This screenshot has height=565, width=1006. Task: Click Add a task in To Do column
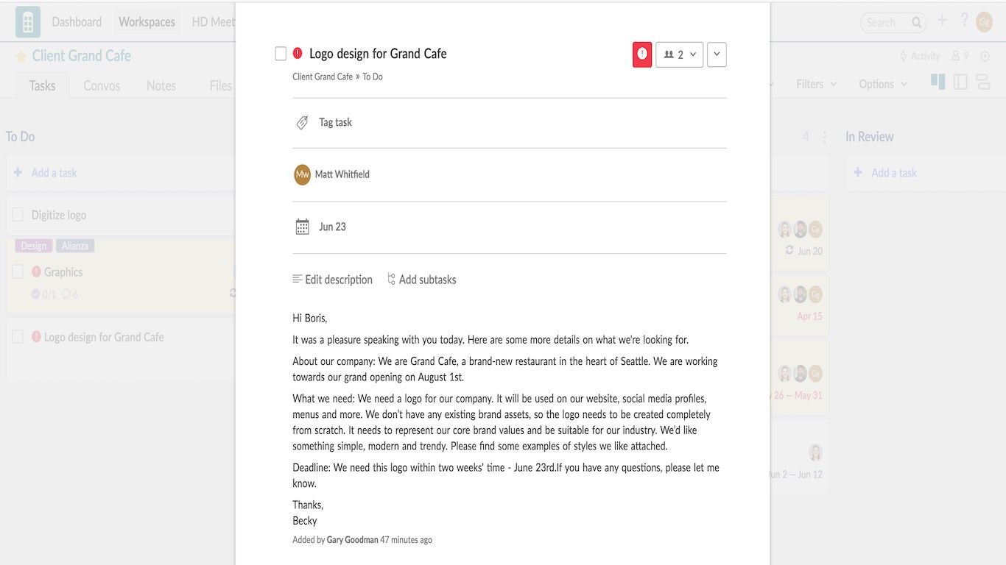pyautogui.click(x=54, y=173)
